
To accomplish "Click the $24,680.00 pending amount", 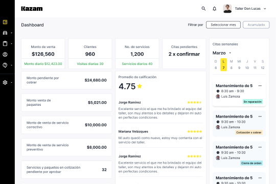I will click(96, 80).
